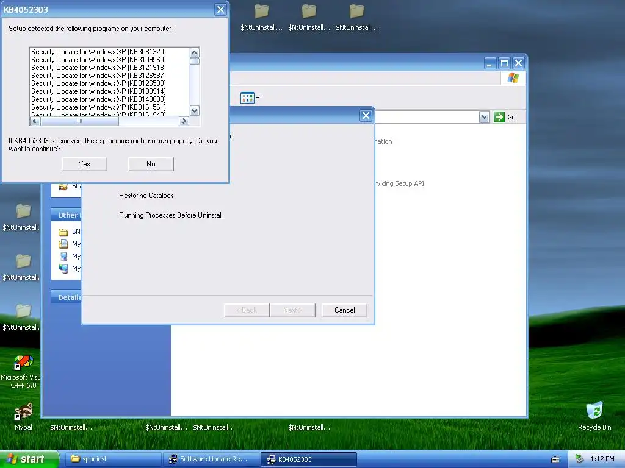
Task: Collapse the Other Places panel header
Action: coord(66,215)
